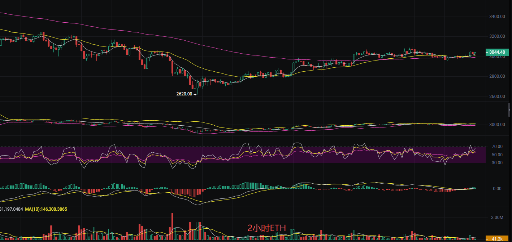Click the 3400.00 price axis label
512x242 pixels.
coord(497,17)
